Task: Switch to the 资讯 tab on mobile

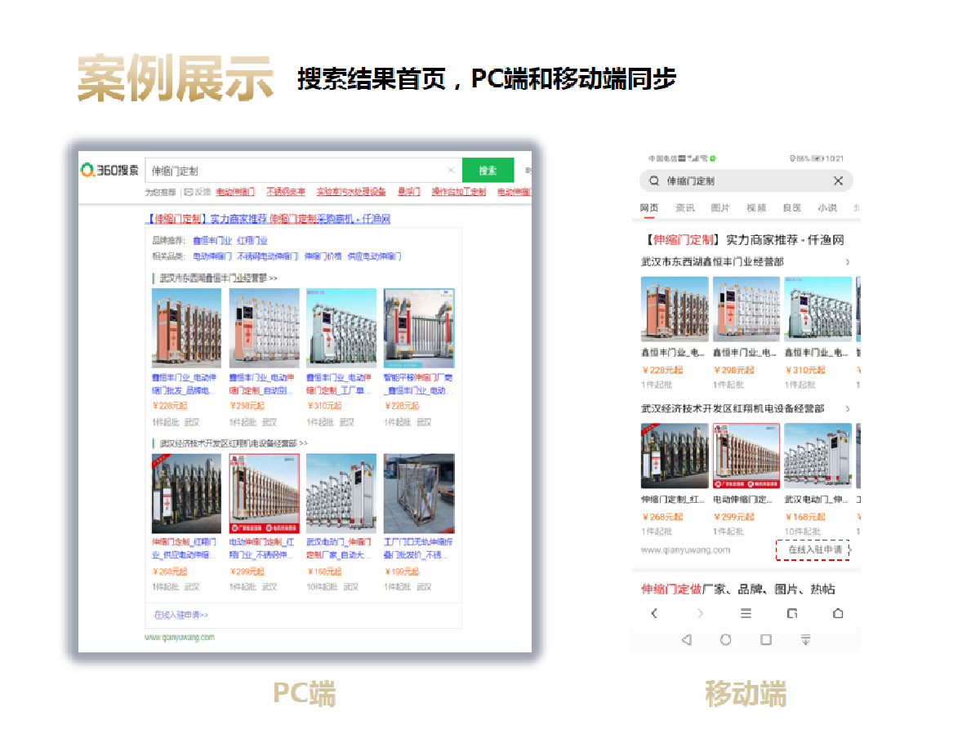Action: 685,208
